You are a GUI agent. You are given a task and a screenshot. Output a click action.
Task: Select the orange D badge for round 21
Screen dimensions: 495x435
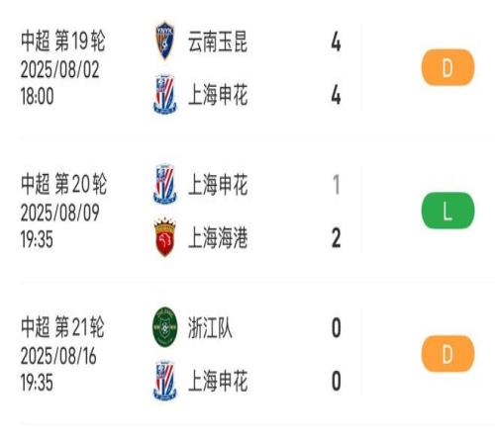pos(447,354)
